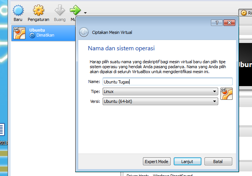Click the gear button at top right
This screenshot has width=252, height=176.
coord(245,13)
